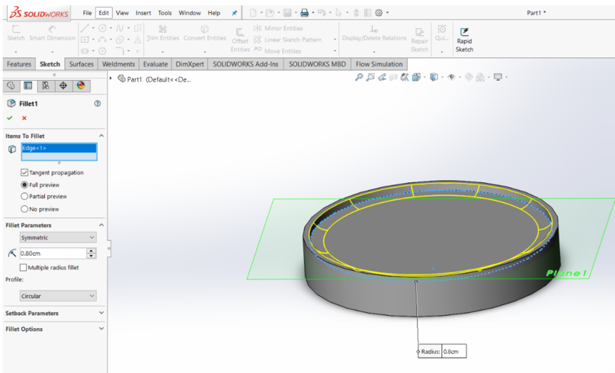
Task: Switch to the ConfigurationManager tab icon
Action: tap(46, 86)
